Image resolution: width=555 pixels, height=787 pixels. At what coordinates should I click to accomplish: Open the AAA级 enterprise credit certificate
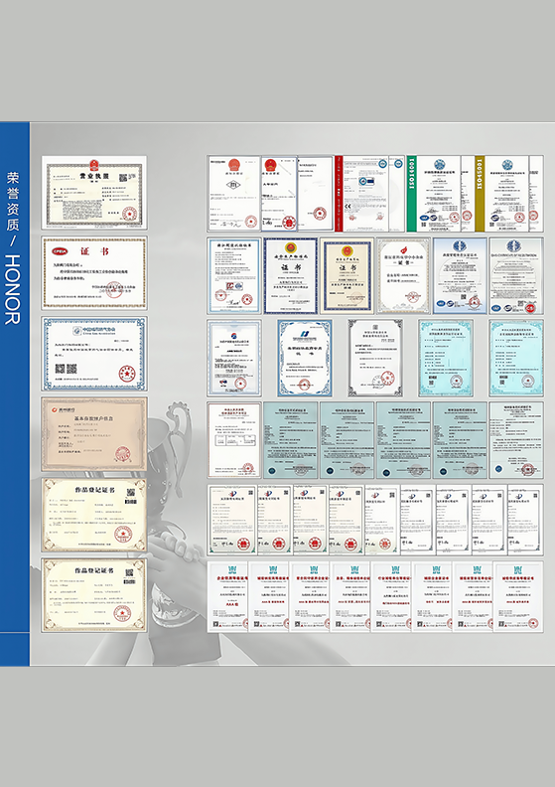(227, 597)
